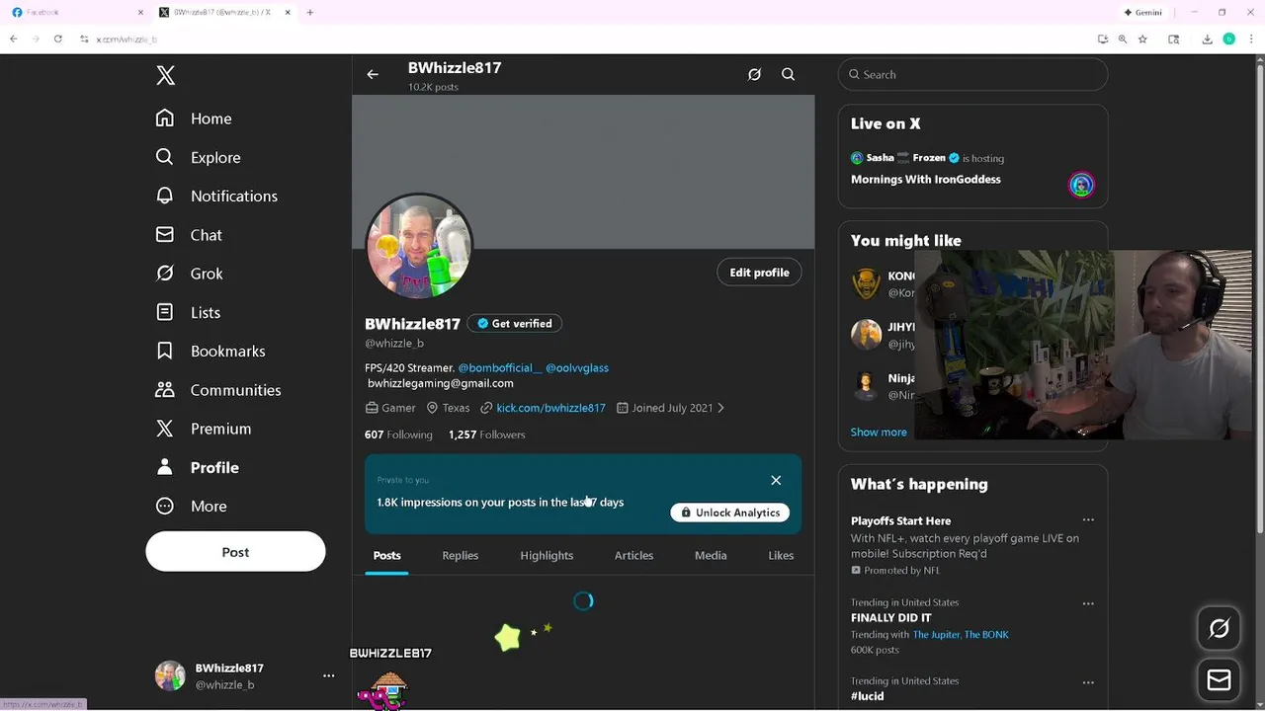Open the browser downloads icon
Screen dimensions: 1265x711
click(1207, 39)
